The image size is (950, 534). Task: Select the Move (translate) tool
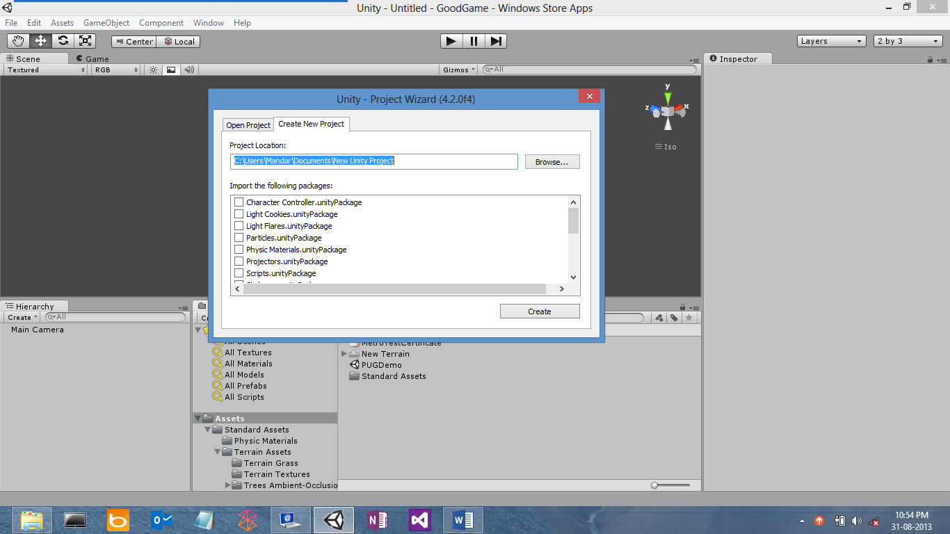click(40, 41)
